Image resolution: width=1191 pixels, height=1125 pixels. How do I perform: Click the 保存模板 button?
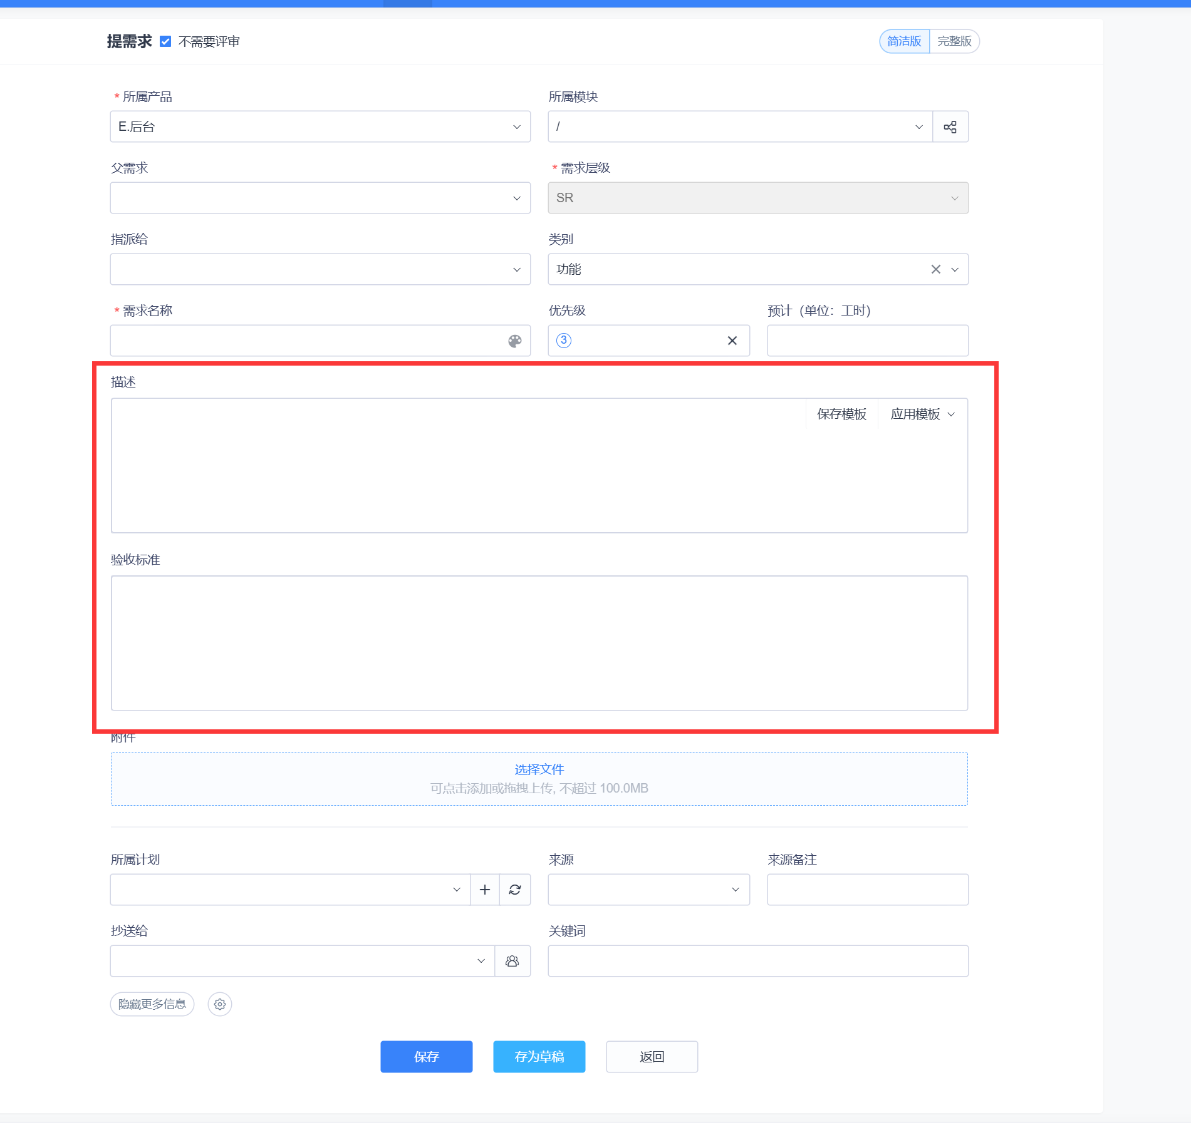(x=841, y=414)
